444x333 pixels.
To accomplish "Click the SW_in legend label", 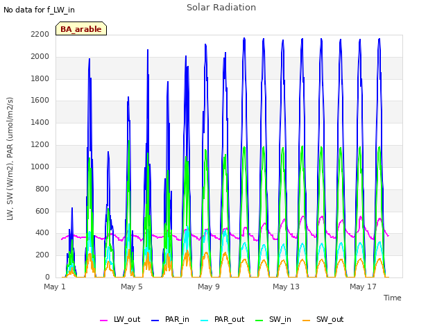I will (280, 320).
